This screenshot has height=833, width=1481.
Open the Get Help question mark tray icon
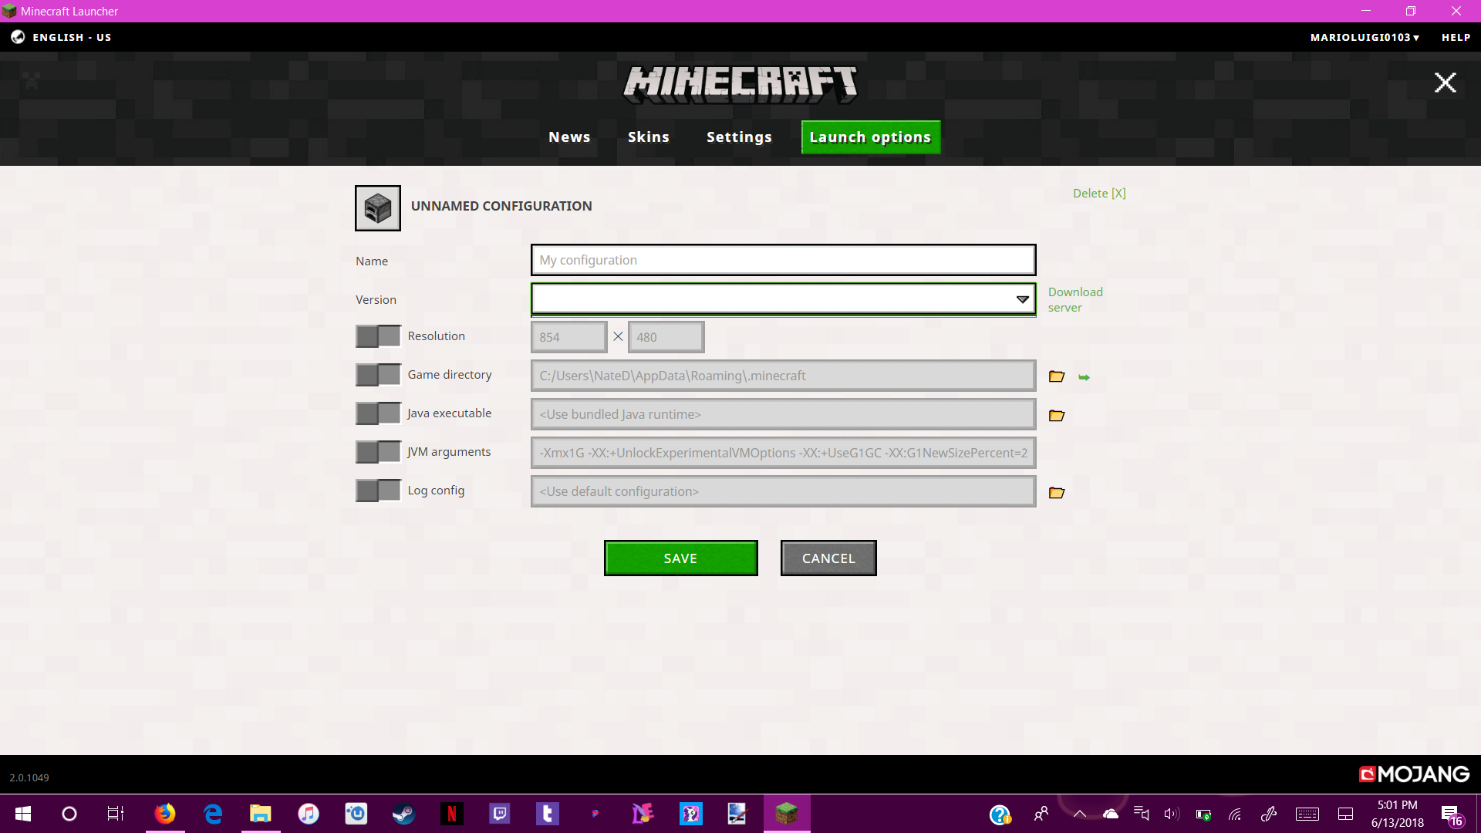1000,814
